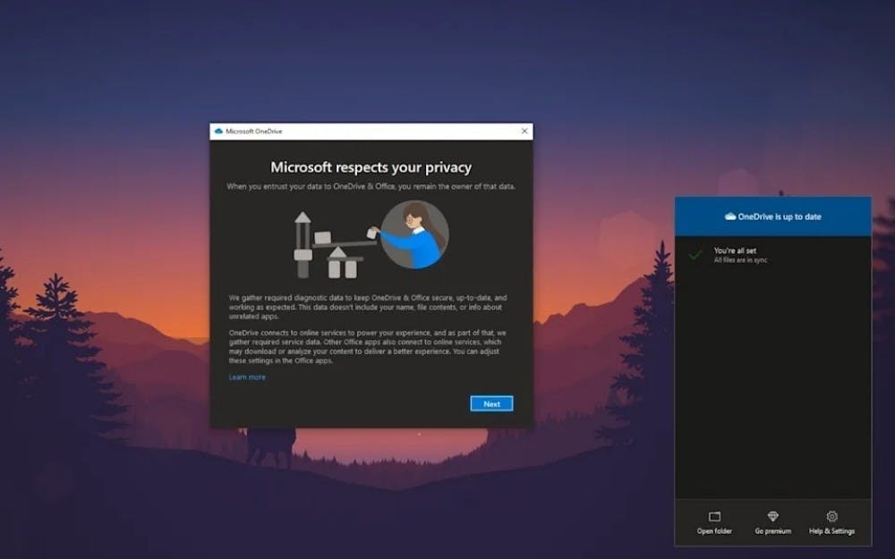Click the "OneDrive is up to date" banner text
Image resolution: width=895 pixels, height=559 pixels.
coord(779,216)
